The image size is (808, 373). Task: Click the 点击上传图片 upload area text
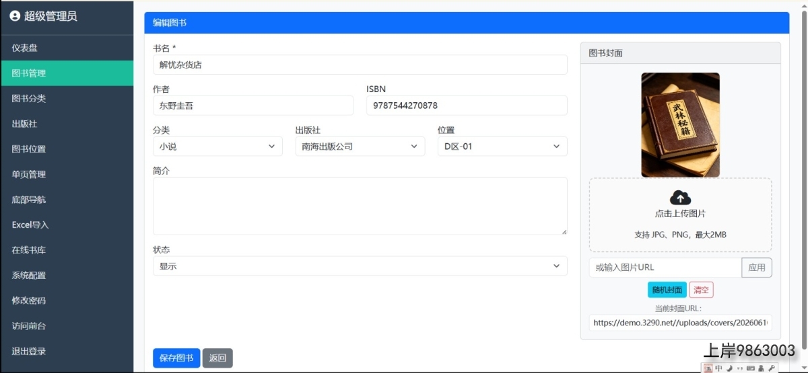point(680,214)
